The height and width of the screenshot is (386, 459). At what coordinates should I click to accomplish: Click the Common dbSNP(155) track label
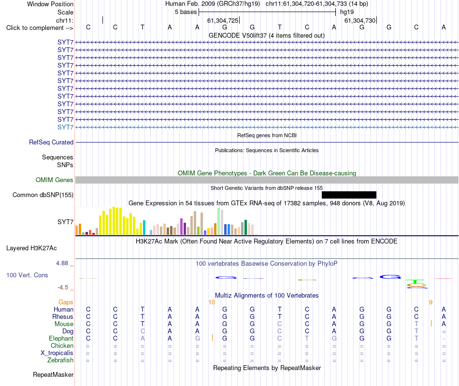[43, 195]
